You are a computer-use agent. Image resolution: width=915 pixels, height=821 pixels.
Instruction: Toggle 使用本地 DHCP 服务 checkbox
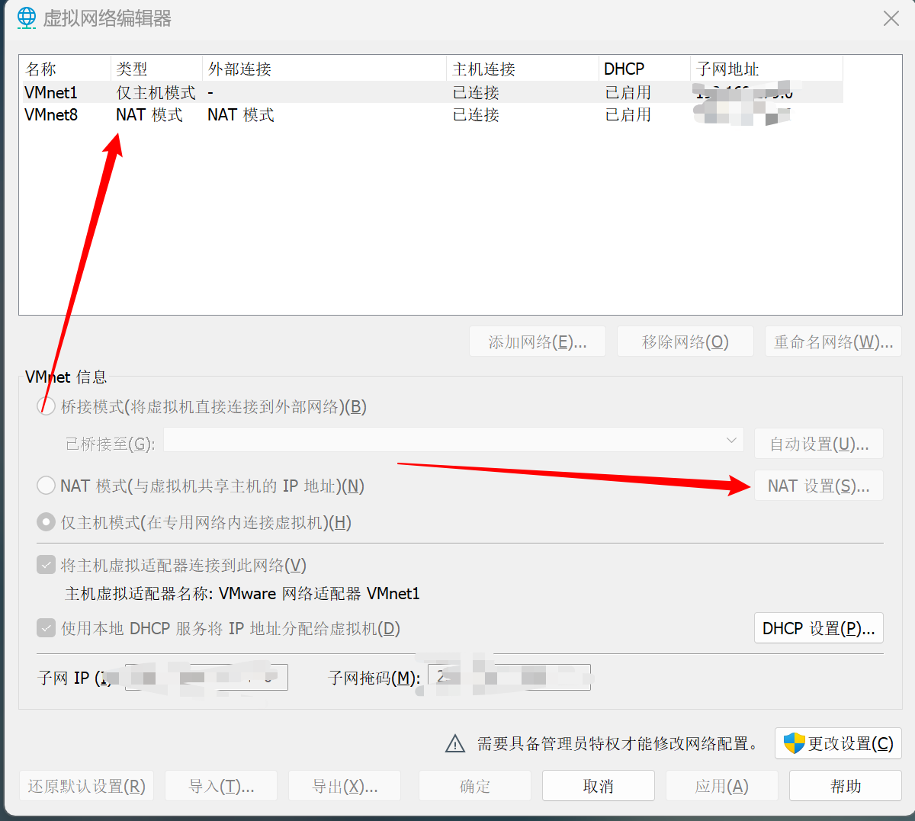[47, 628]
